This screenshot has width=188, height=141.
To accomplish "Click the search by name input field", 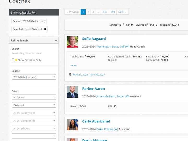I will pos(34,54).
